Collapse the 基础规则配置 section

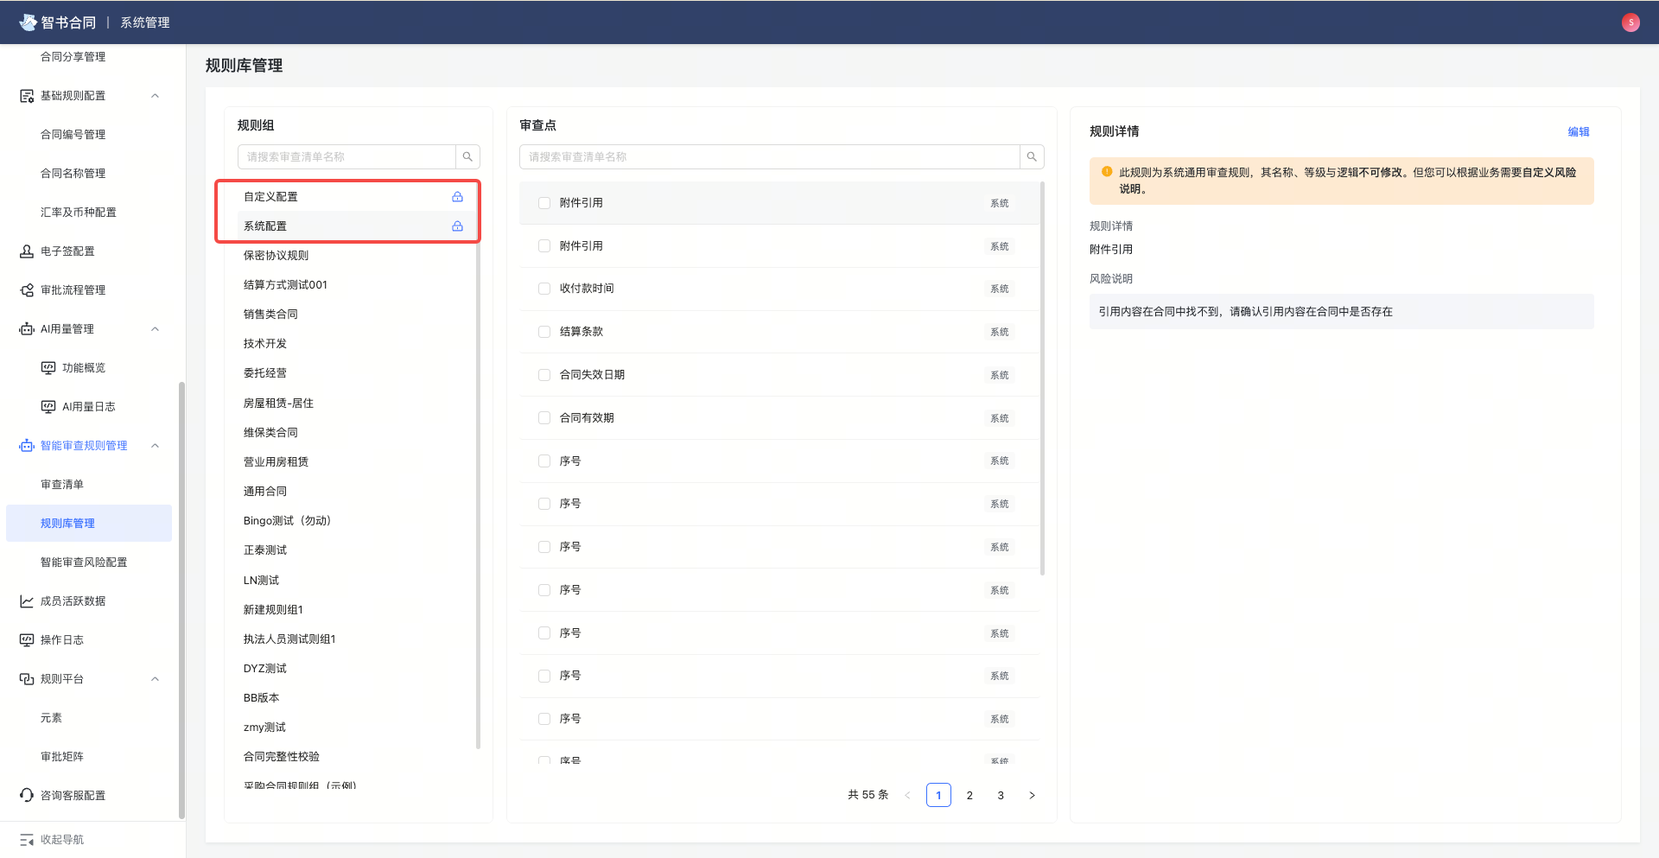tap(155, 95)
